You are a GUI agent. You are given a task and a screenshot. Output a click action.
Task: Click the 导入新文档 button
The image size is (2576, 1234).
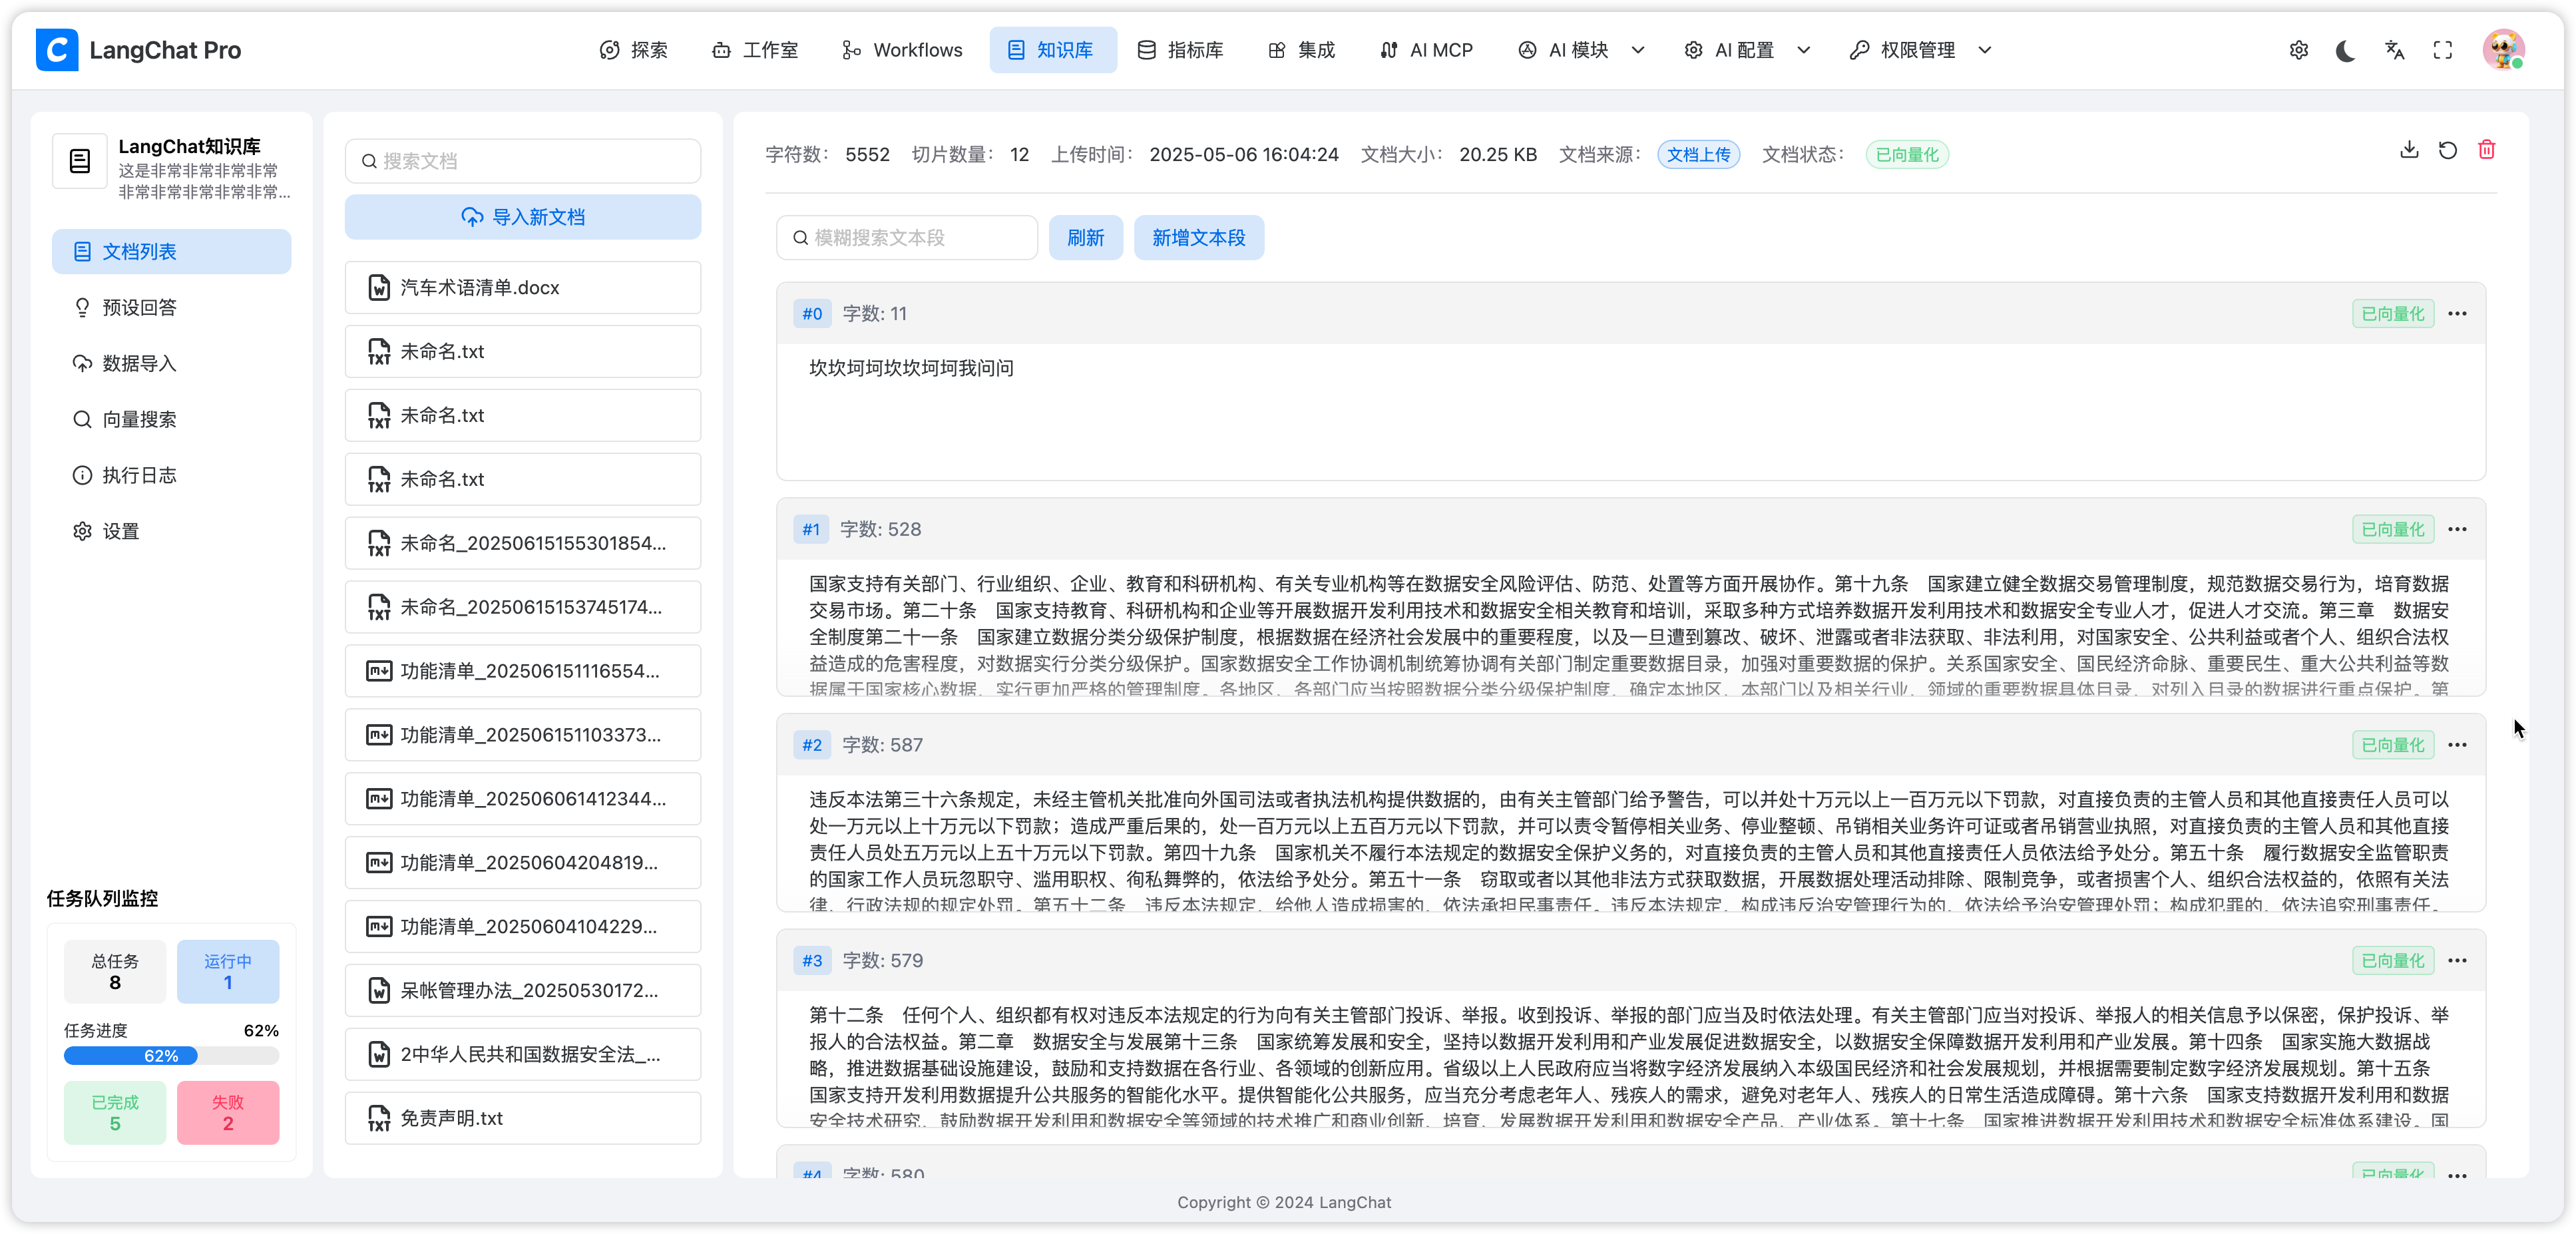(523, 217)
